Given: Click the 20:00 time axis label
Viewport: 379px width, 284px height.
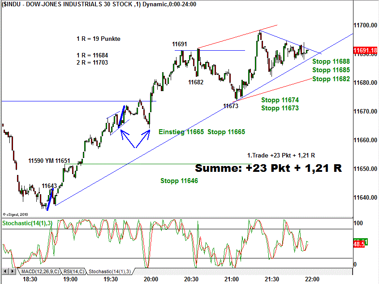Looking at the screenshot, I should [x=151, y=279].
